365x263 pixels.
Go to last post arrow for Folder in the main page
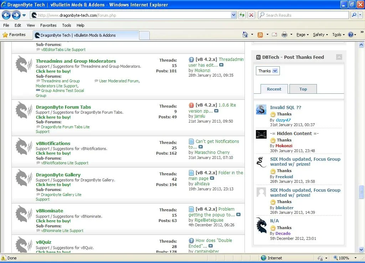coord(212,178)
